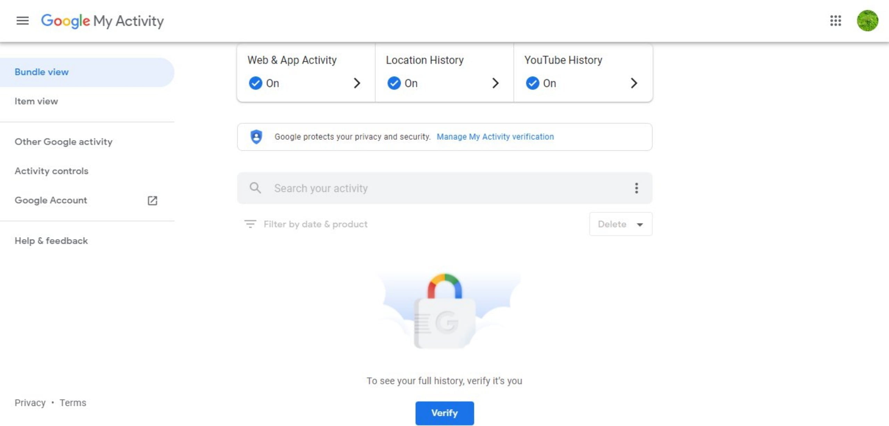Open the Delete dropdown
This screenshot has width=889, height=426.
pyautogui.click(x=621, y=224)
